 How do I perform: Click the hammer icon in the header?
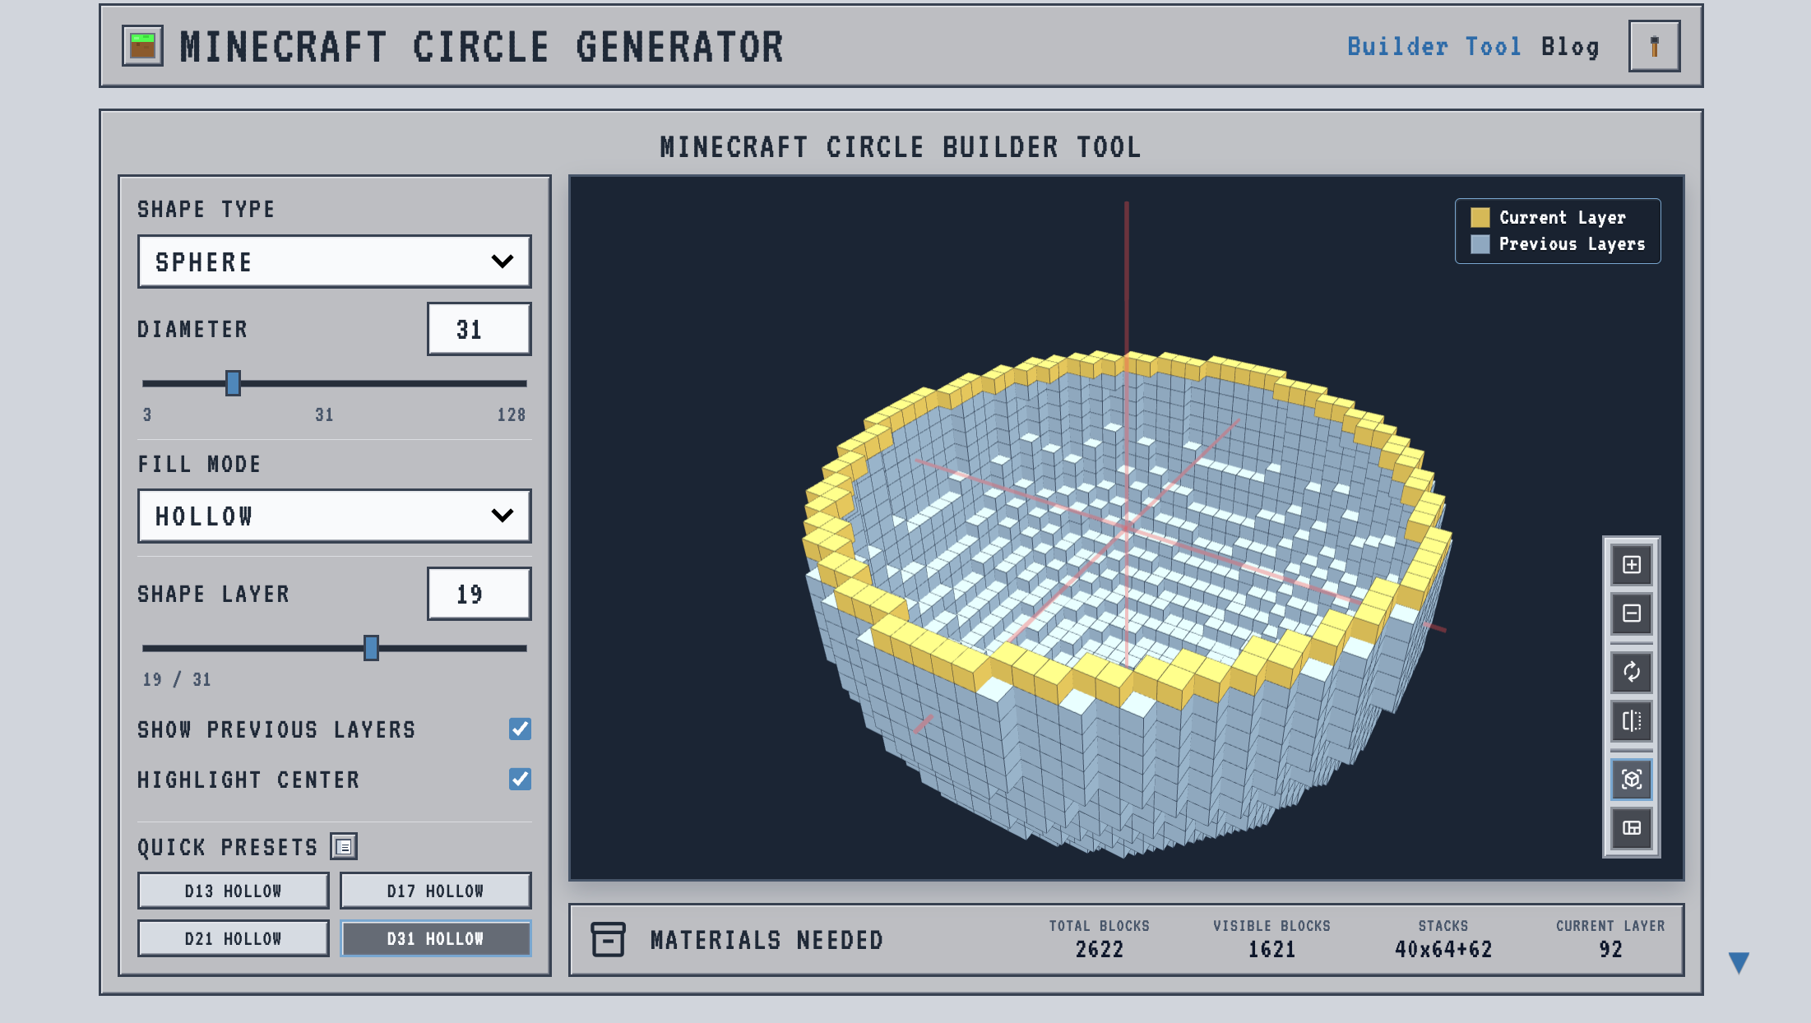pyautogui.click(x=1653, y=46)
